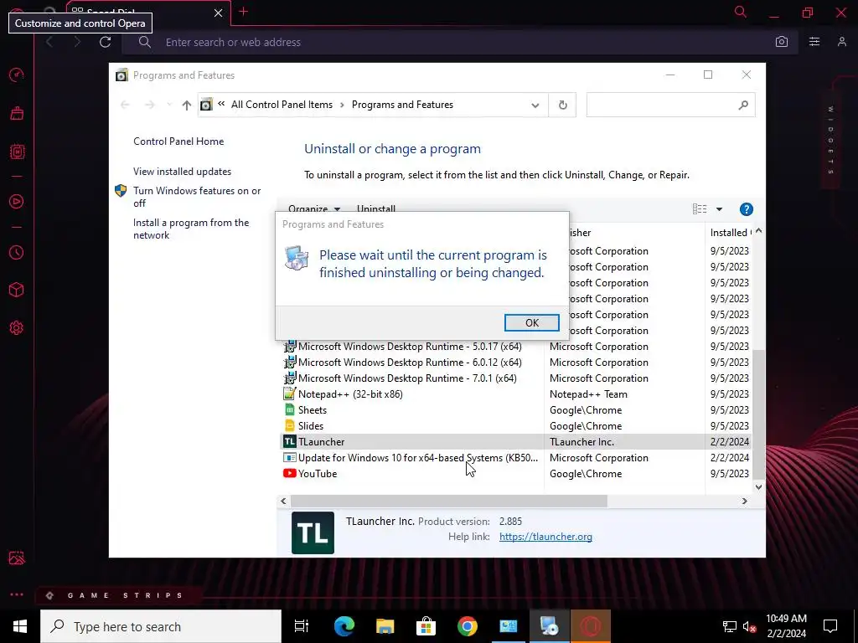Click OK in the Programs and Features dialog

(531, 322)
